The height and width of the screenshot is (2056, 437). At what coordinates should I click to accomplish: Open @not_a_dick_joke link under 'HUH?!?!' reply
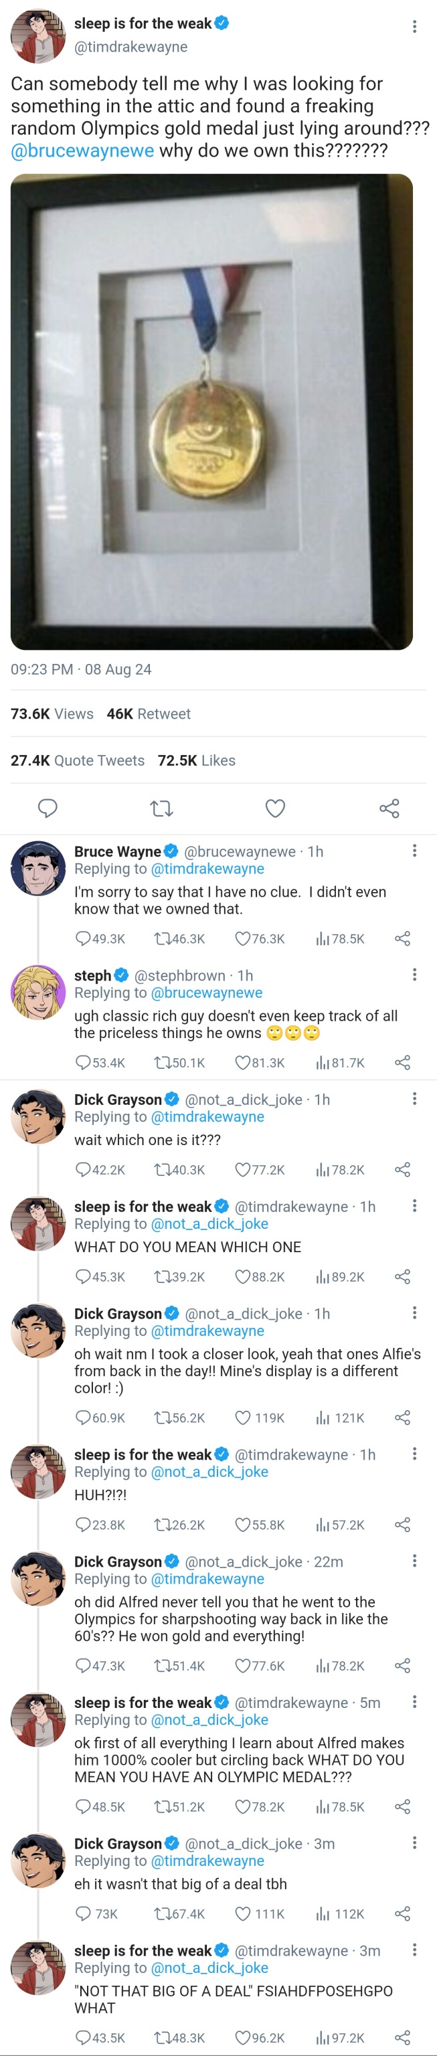(209, 1472)
